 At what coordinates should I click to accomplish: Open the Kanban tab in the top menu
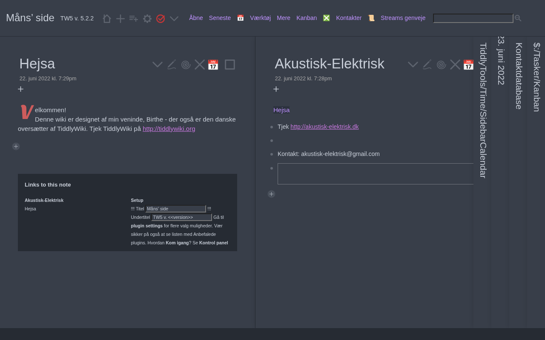(307, 18)
